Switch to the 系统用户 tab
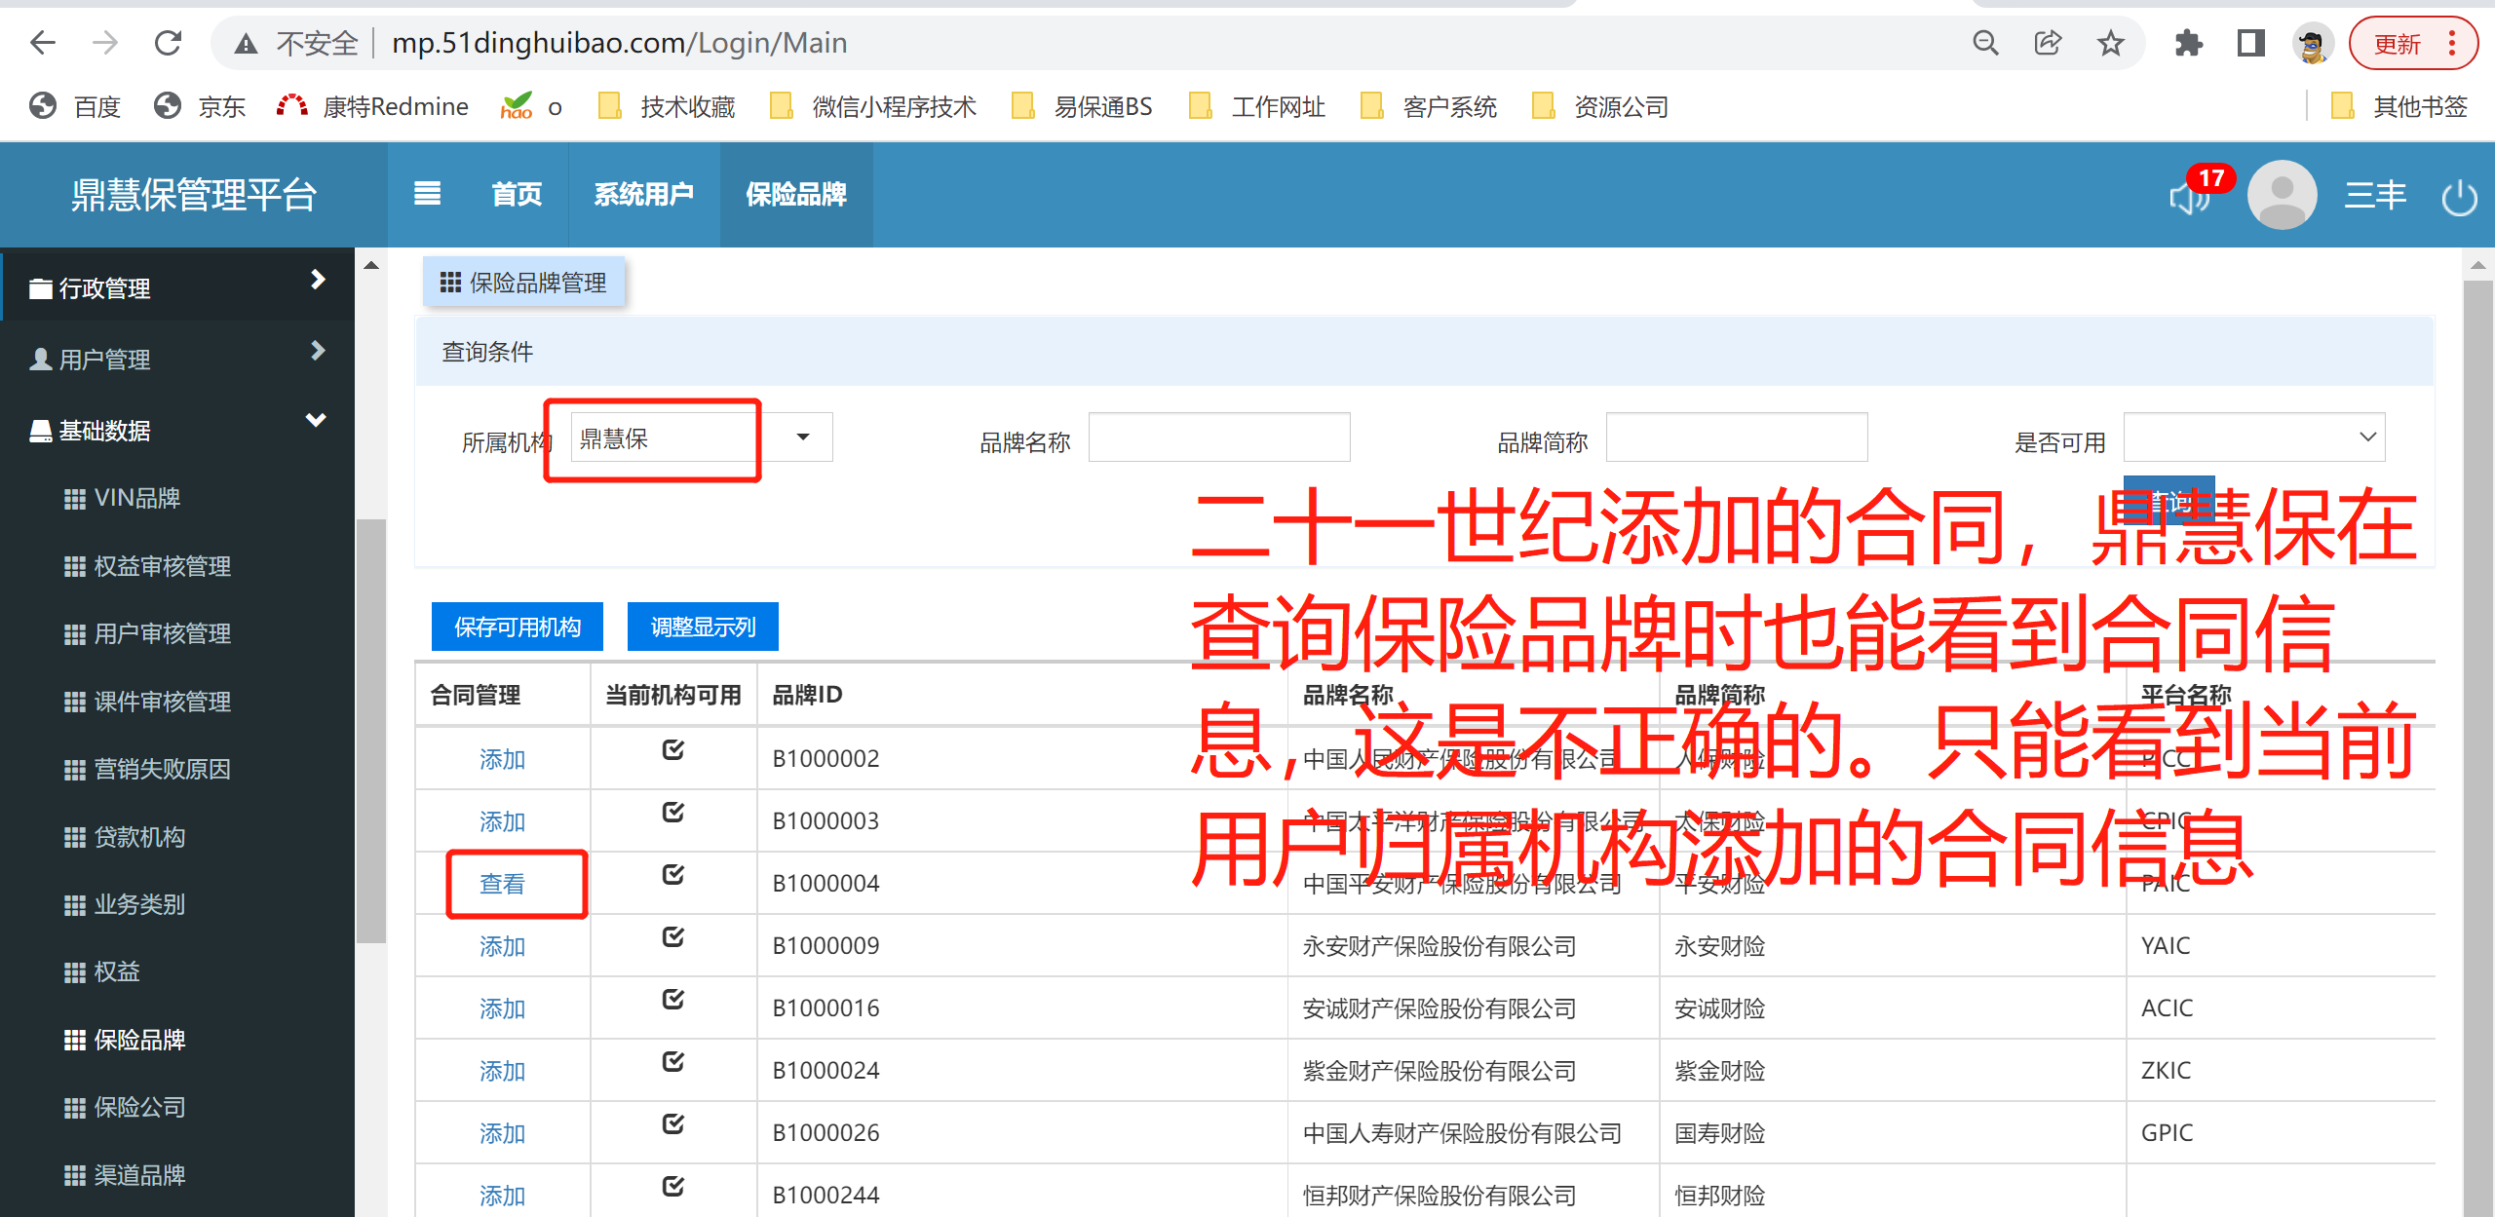This screenshot has width=2495, height=1217. click(643, 194)
